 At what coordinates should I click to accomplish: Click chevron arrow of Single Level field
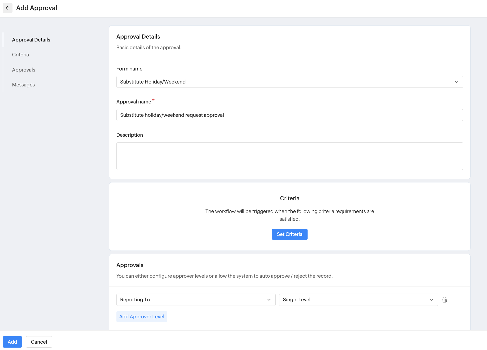(x=431, y=300)
